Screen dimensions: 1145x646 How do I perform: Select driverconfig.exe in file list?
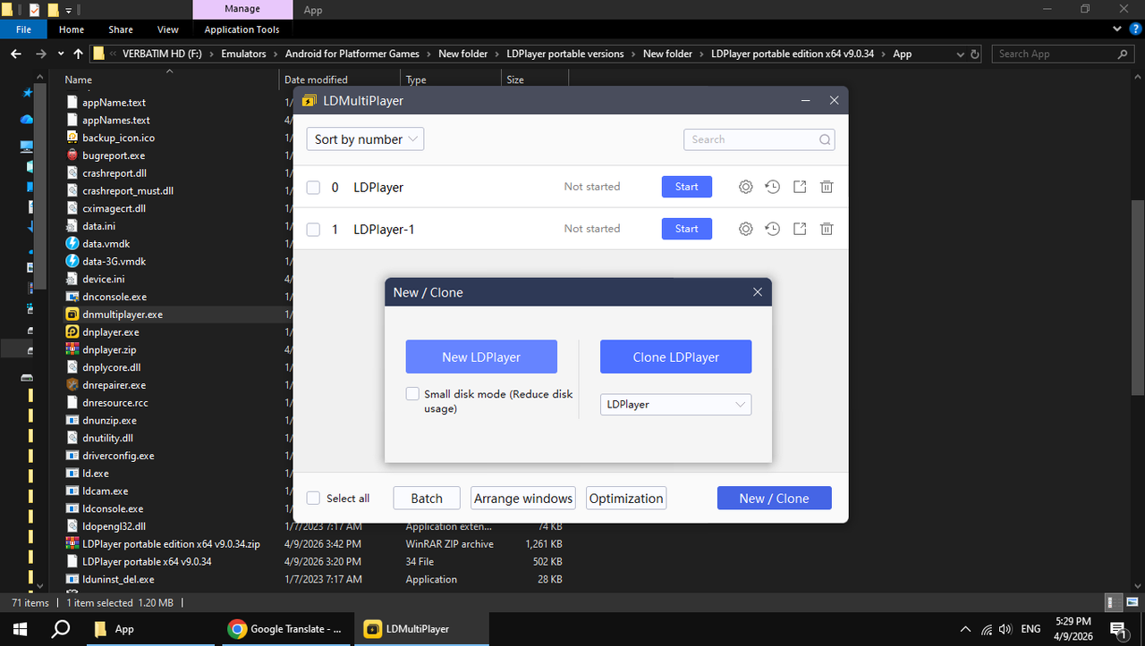(x=118, y=456)
